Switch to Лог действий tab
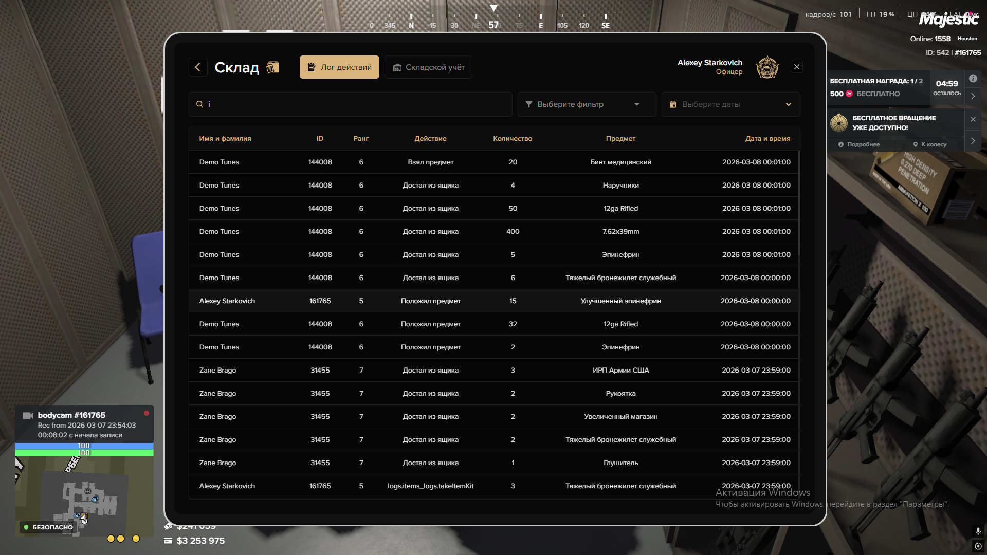Screen dimensions: 987x555 339,67
